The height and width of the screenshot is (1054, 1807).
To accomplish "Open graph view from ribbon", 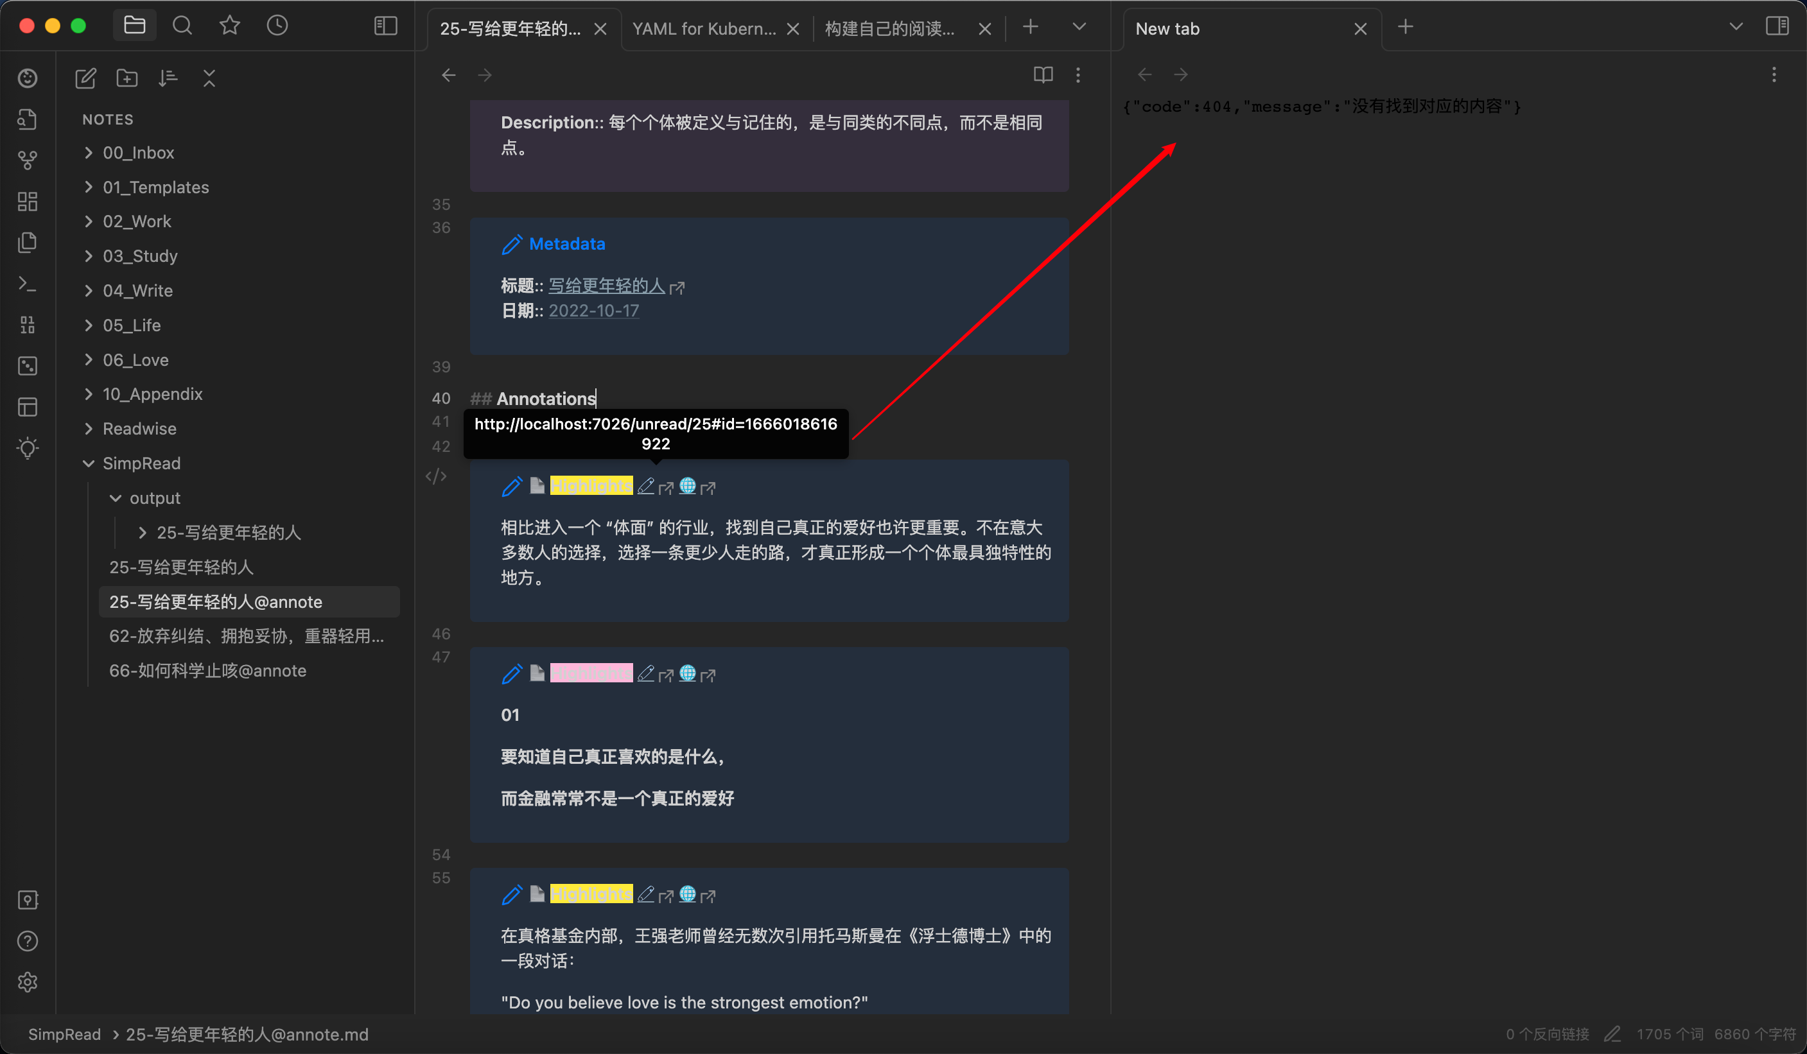I will pos(27,160).
